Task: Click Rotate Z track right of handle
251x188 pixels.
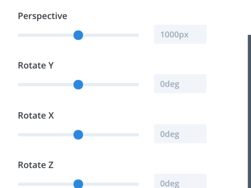Action: point(111,184)
